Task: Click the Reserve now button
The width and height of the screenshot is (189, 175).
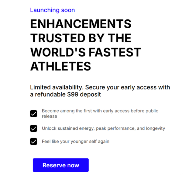Action: click(x=61, y=165)
